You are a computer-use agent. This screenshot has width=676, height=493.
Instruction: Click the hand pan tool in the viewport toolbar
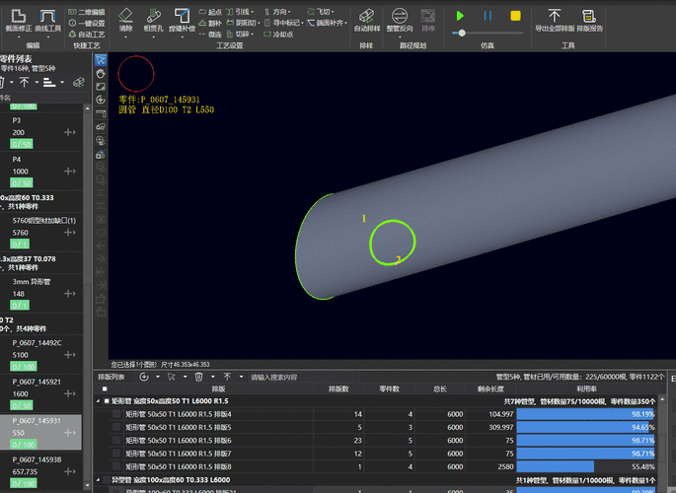101,73
